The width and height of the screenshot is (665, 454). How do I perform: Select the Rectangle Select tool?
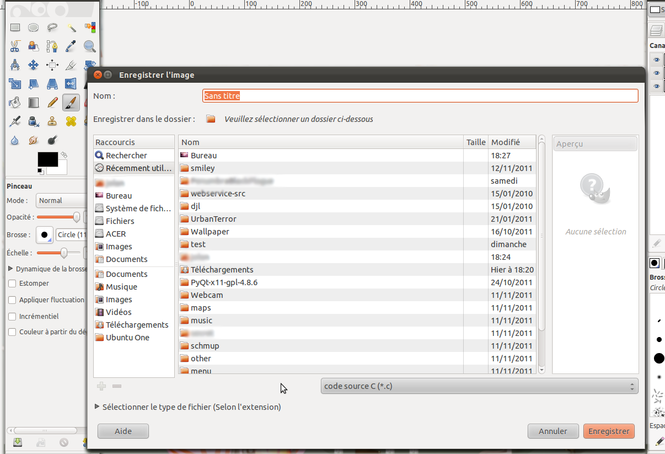point(15,28)
